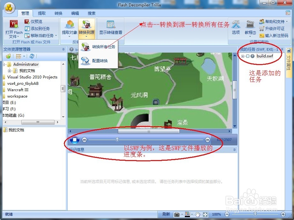Click the zoom slider handle
294x220 pixels.
255,214
